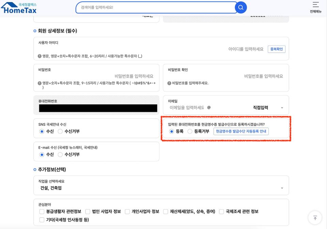
Task: Click the 중복확인 button
Action: click(277, 49)
